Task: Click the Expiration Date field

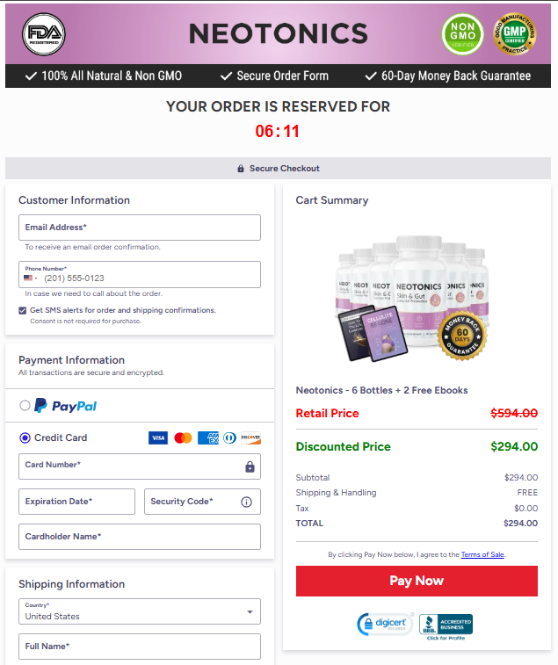Action: [x=76, y=502]
